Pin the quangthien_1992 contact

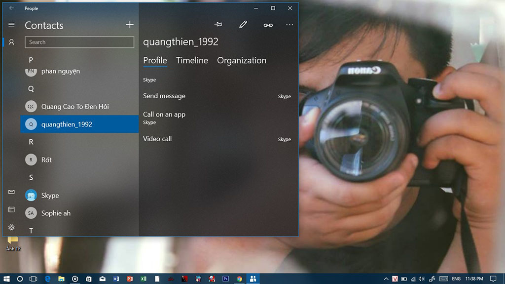[x=218, y=25]
